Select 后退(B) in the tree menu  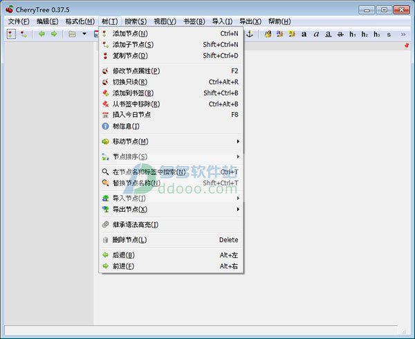pyautogui.click(x=171, y=255)
